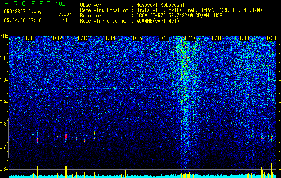Click the meteor count value 41
Image resolution: width=281 pixels, height=178 pixels.
[x=65, y=20]
